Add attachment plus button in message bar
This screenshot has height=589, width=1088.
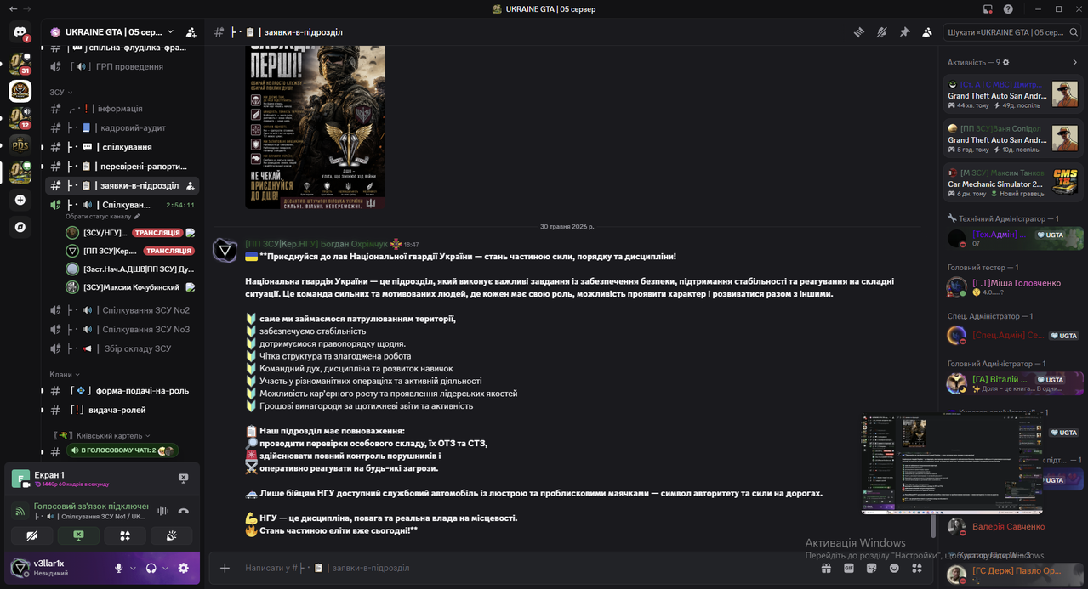pyautogui.click(x=225, y=568)
